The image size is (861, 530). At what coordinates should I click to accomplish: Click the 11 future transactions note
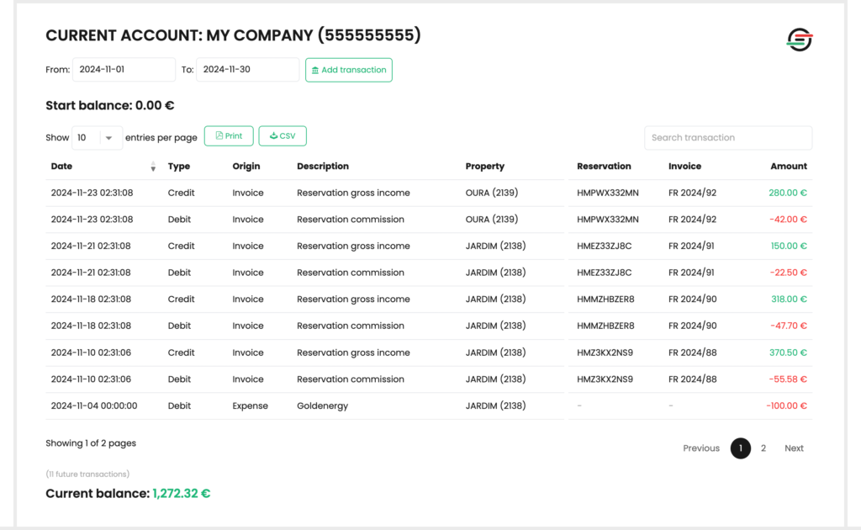(x=87, y=474)
